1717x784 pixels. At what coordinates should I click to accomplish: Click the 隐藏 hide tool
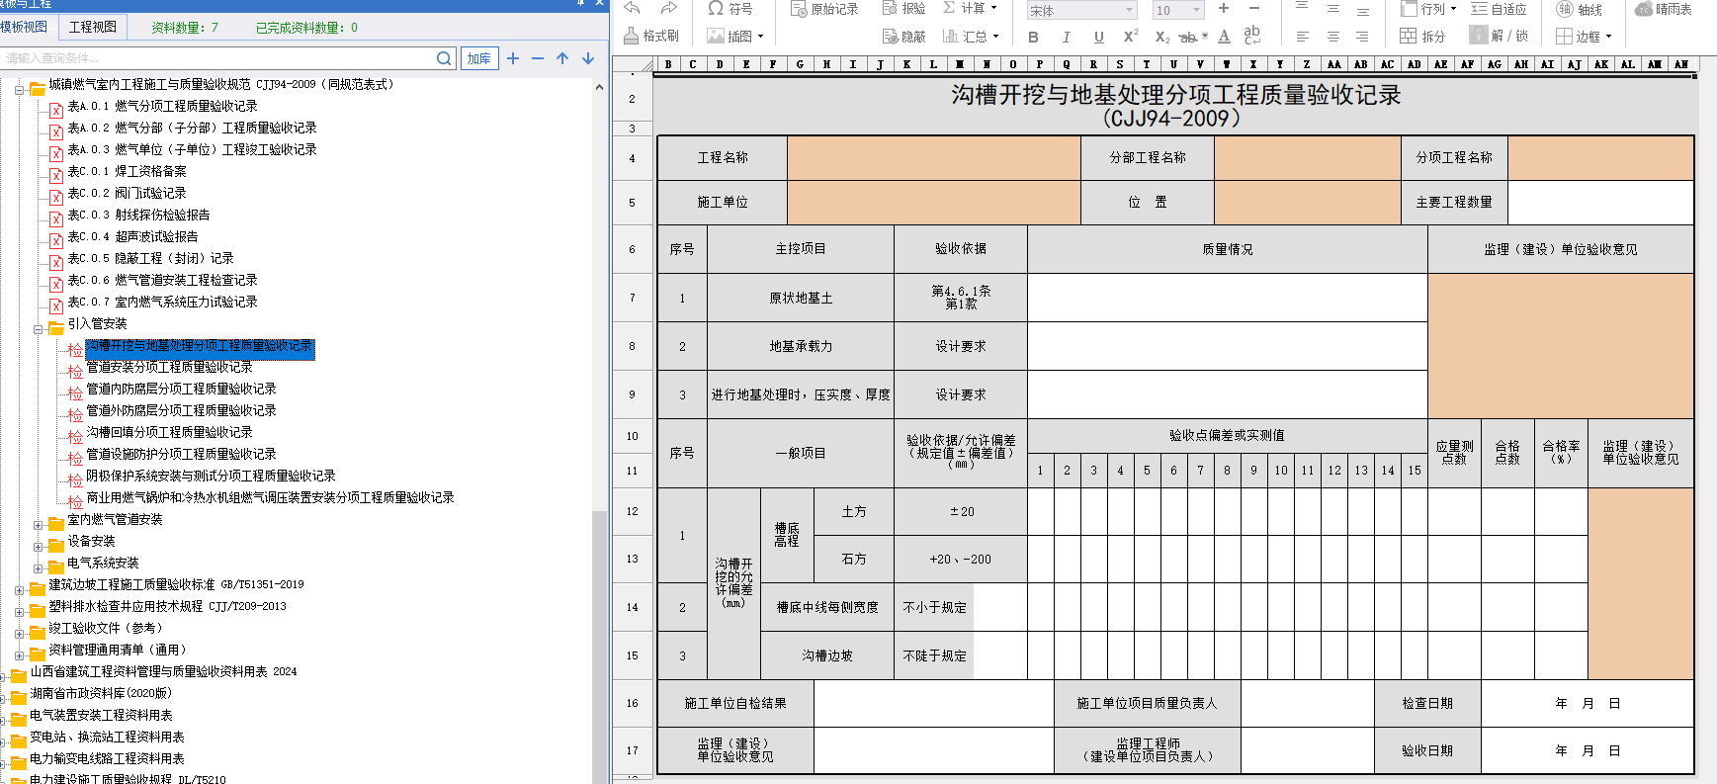click(904, 37)
